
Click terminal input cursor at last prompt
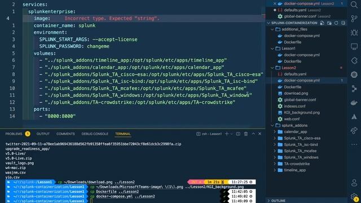[x=91, y=201]
